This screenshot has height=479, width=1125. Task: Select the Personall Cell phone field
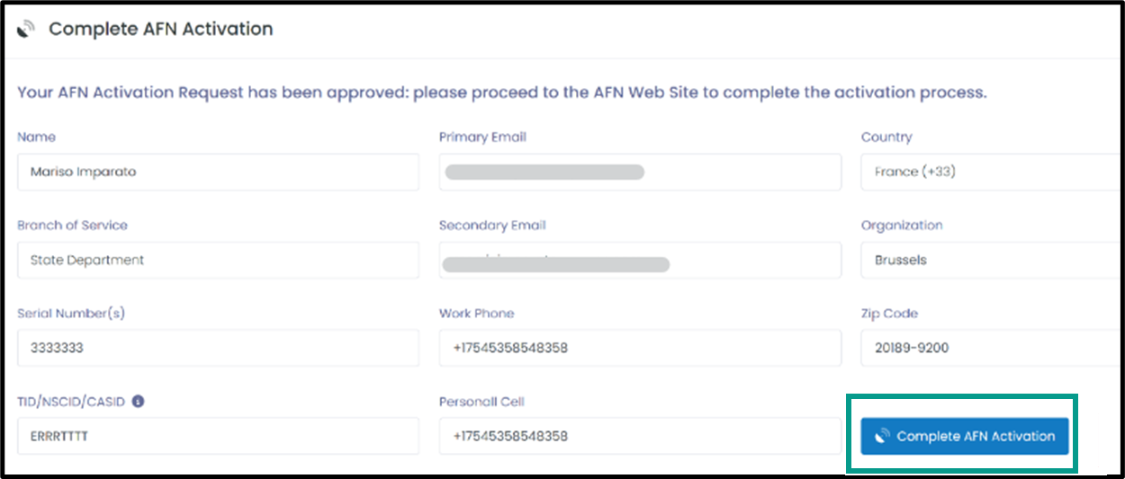pyautogui.click(x=640, y=436)
